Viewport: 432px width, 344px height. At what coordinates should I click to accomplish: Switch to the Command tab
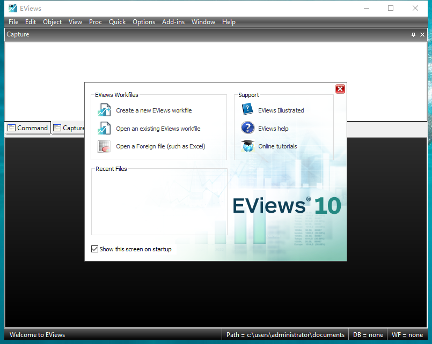[32, 128]
